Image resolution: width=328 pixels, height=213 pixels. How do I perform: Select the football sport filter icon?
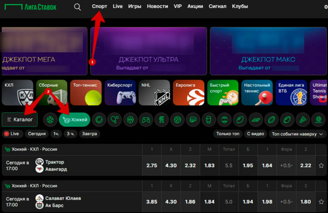[x=50, y=120]
